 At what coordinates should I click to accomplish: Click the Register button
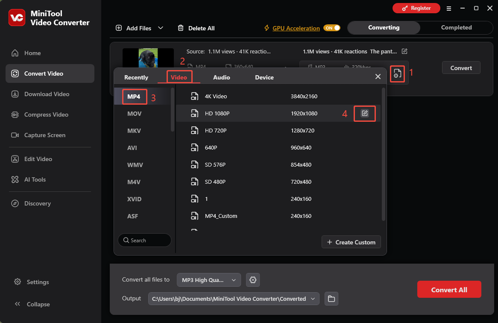coord(416,8)
